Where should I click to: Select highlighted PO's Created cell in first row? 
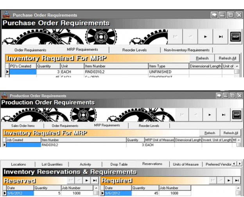[x=23, y=72]
